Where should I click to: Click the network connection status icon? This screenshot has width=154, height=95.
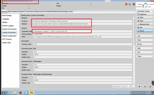click(x=130, y=4)
